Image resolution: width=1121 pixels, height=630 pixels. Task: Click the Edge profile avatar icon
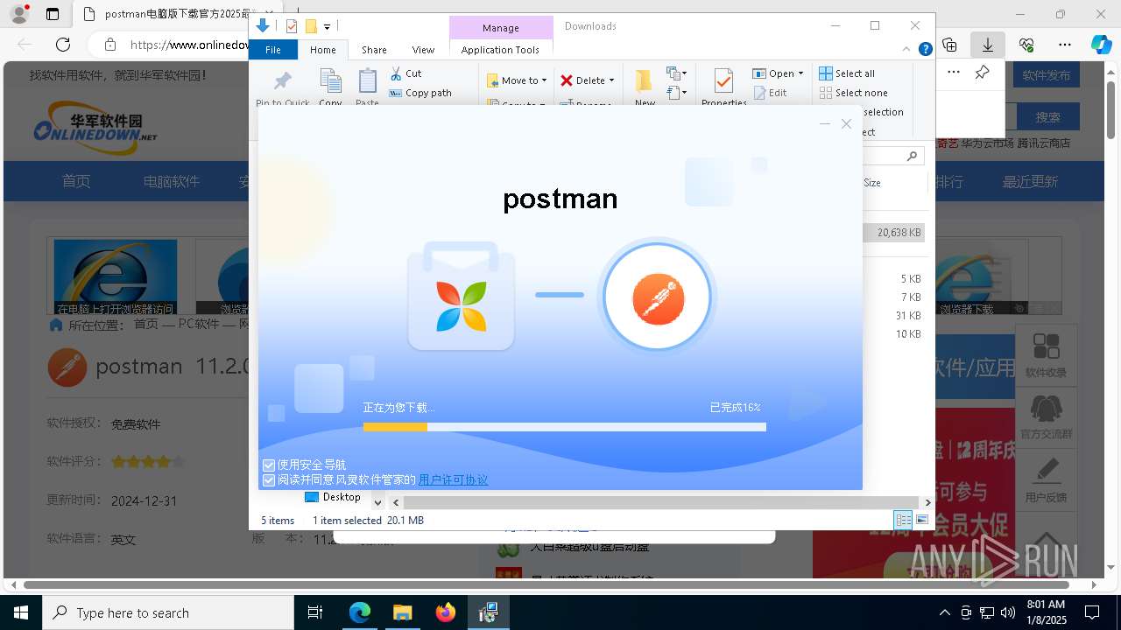coord(18,14)
